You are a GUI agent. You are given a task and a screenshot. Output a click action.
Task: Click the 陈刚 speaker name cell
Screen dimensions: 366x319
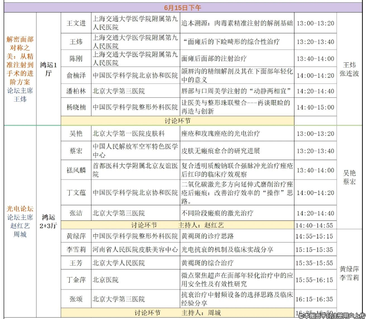pyautogui.click(x=76, y=59)
